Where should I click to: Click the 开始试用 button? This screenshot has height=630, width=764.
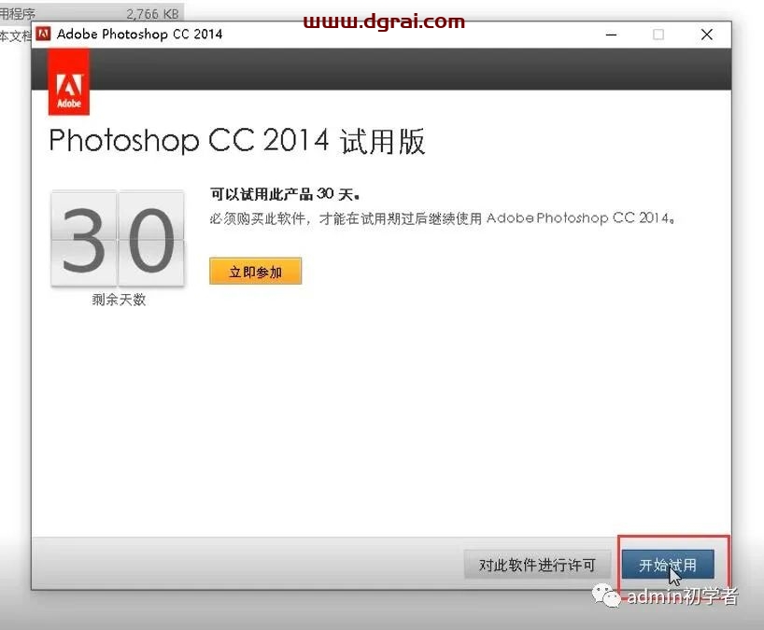point(668,565)
